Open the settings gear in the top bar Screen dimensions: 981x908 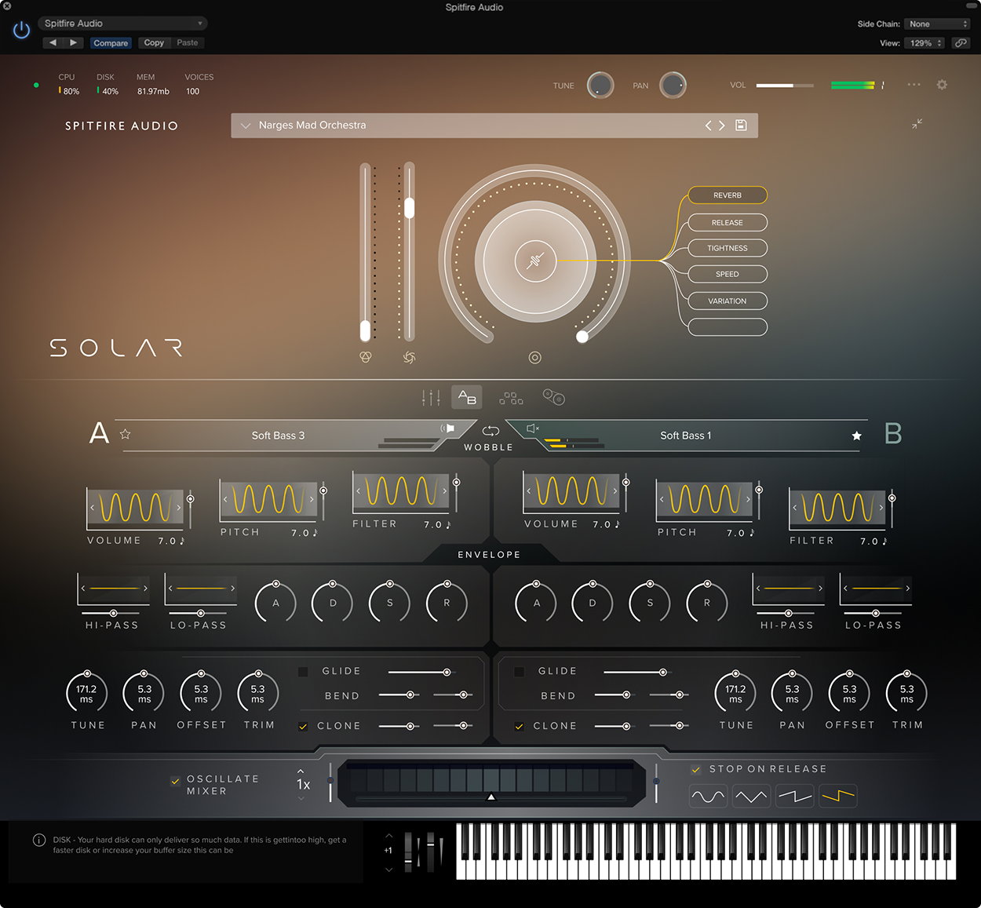(942, 85)
